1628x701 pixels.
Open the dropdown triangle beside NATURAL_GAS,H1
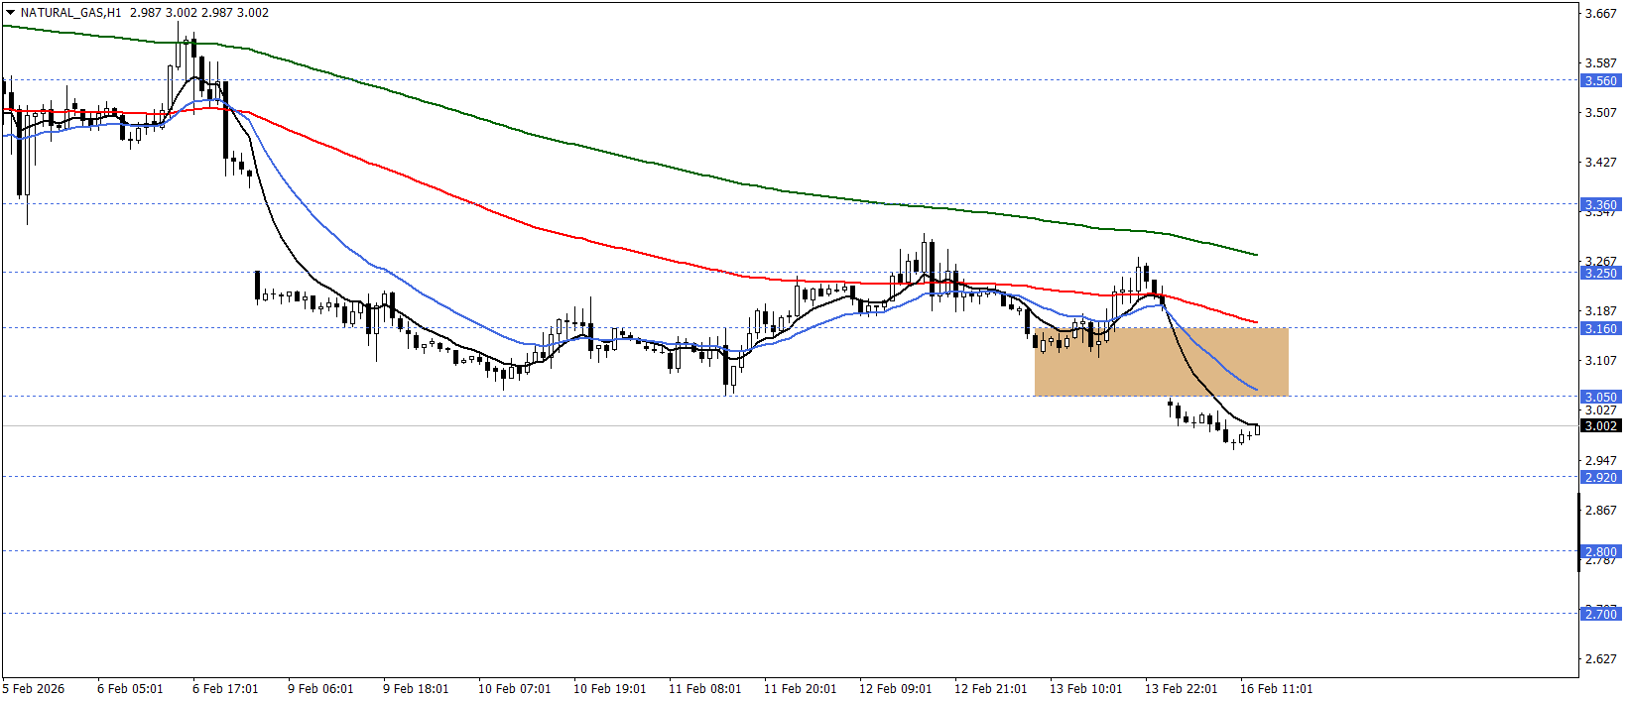point(11,13)
